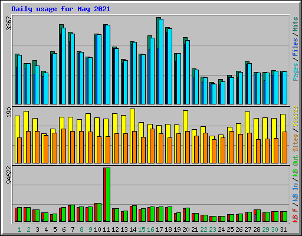Click day label 4 on x-axis
The height and width of the screenshot is (236, 302).
pos(46,230)
